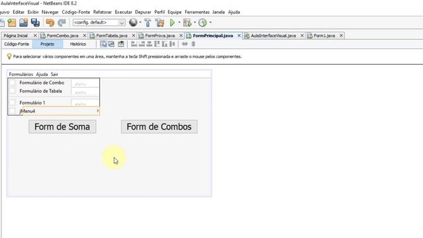Open the dropdown arrow next to Profile Project
Viewport: 423px width, 238px height.
[210, 22]
